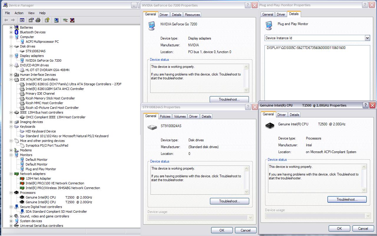The width and height of the screenshot is (377, 236).
Task: Collapse the Monitors tree node
Action: click(x=11, y=155)
